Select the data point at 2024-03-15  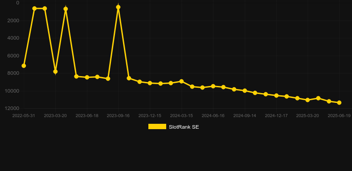181,81
